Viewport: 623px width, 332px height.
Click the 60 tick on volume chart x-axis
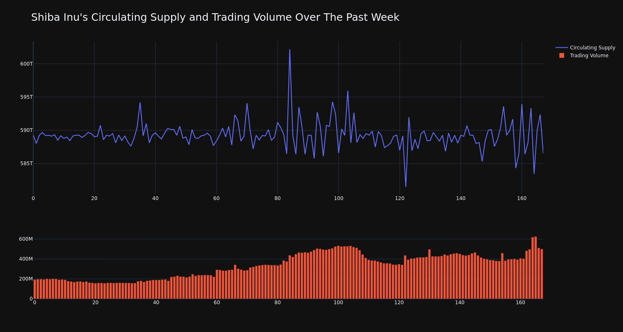(x=217, y=303)
